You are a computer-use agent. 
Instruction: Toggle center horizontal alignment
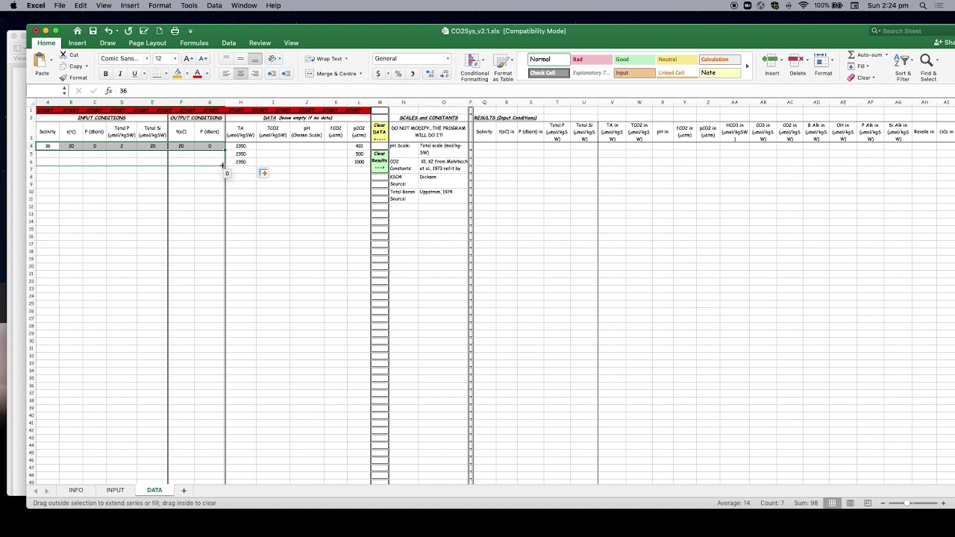(x=240, y=73)
